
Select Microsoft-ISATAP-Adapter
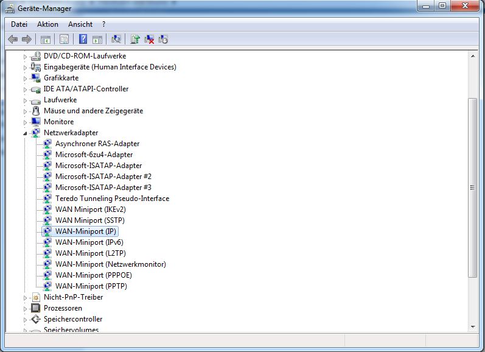[x=99, y=166]
